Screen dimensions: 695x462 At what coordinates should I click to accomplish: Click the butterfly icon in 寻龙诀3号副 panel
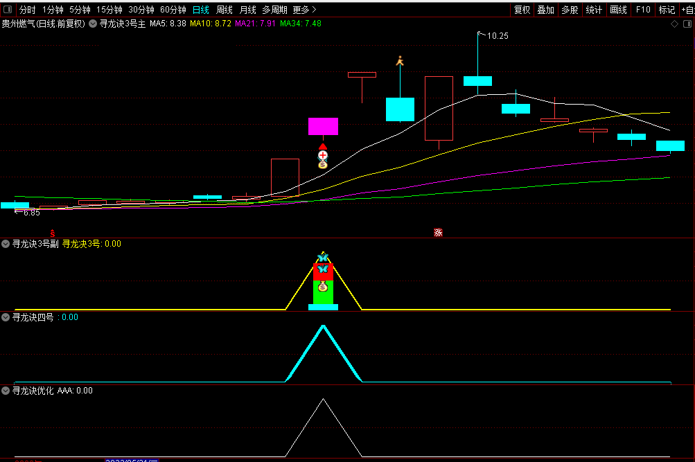coord(322,258)
